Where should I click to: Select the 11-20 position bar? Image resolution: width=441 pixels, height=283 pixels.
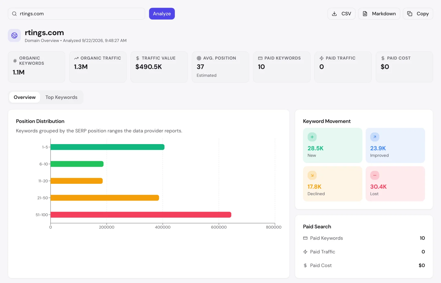[x=77, y=181]
